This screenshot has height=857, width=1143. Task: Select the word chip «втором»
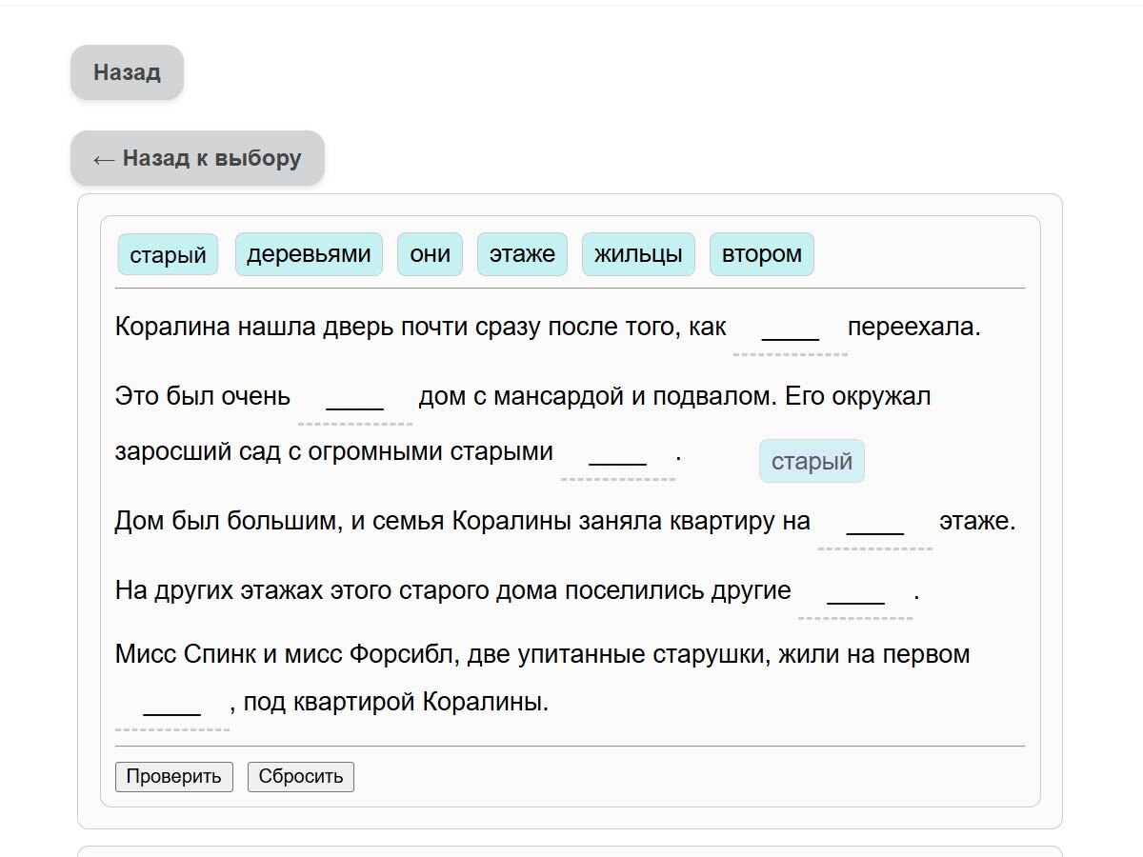point(762,253)
